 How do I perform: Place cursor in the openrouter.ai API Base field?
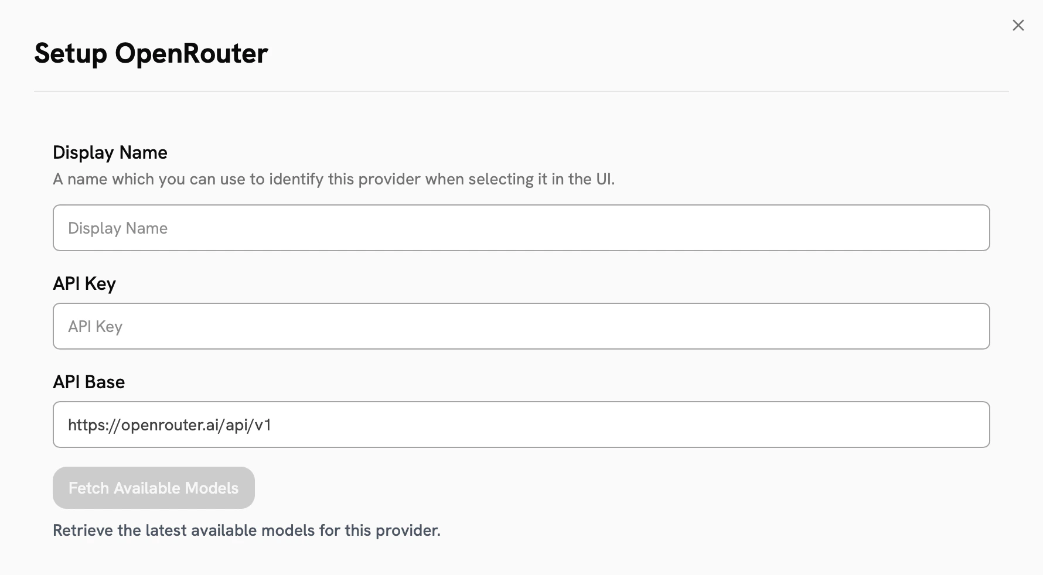pyautogui.click(x=521, y=425)
